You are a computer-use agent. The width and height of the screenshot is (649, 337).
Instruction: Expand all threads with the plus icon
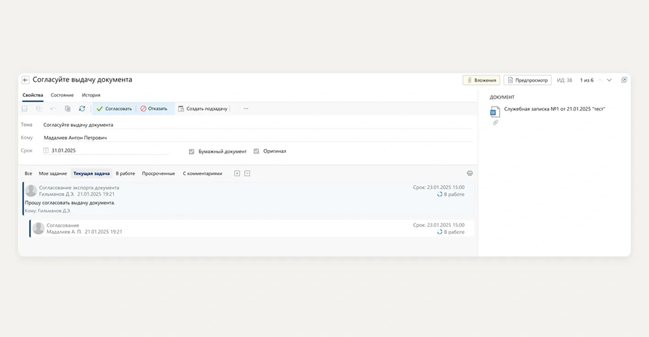click(237, 174)
